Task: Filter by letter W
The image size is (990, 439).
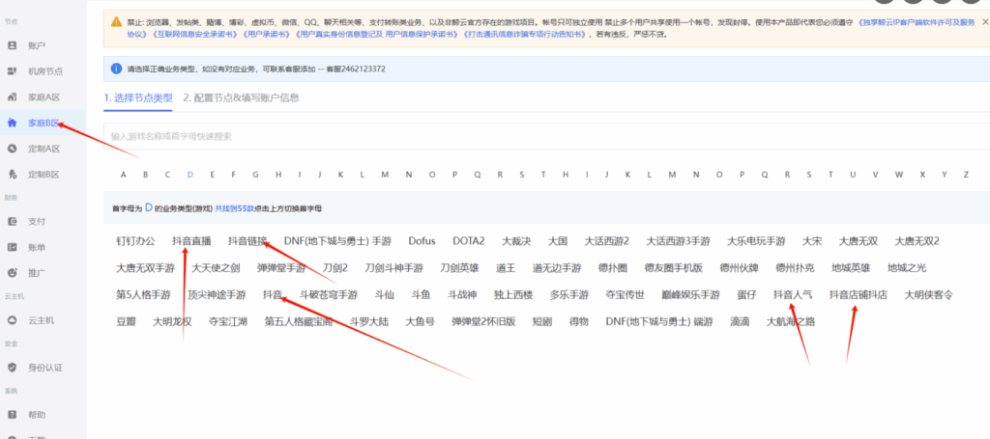Action: tap(899, 175)
